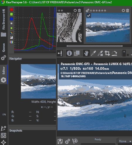Select the grayscale filmstrip thumbnail
Viewport: 132px width, 145px height.
(x=69, y=28)
